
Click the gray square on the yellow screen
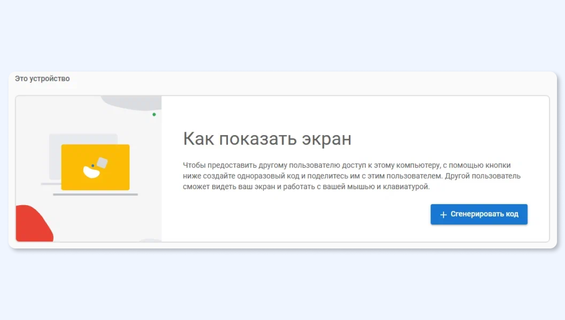[x=102, y=163]
